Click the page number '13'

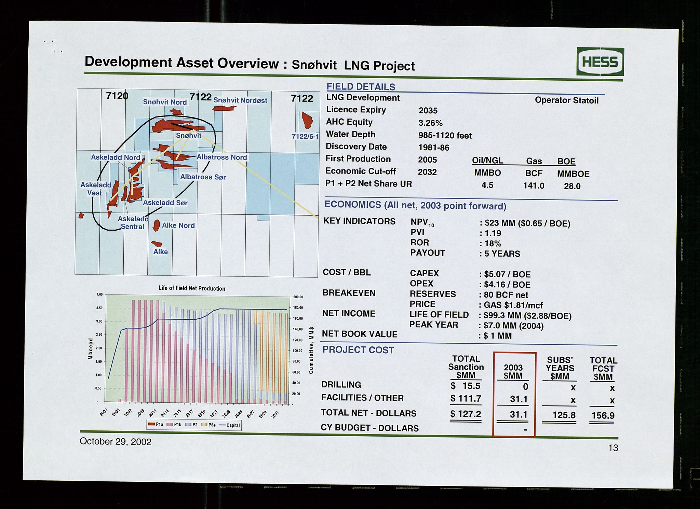[x=613, y=448]
